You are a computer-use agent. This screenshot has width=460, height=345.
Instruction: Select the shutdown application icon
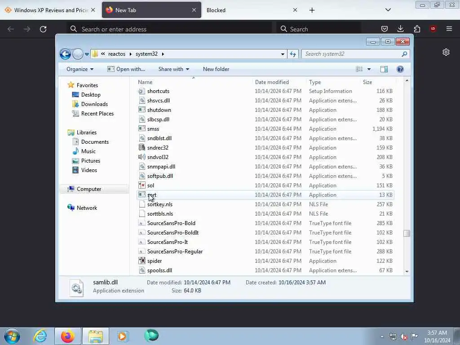142,110
